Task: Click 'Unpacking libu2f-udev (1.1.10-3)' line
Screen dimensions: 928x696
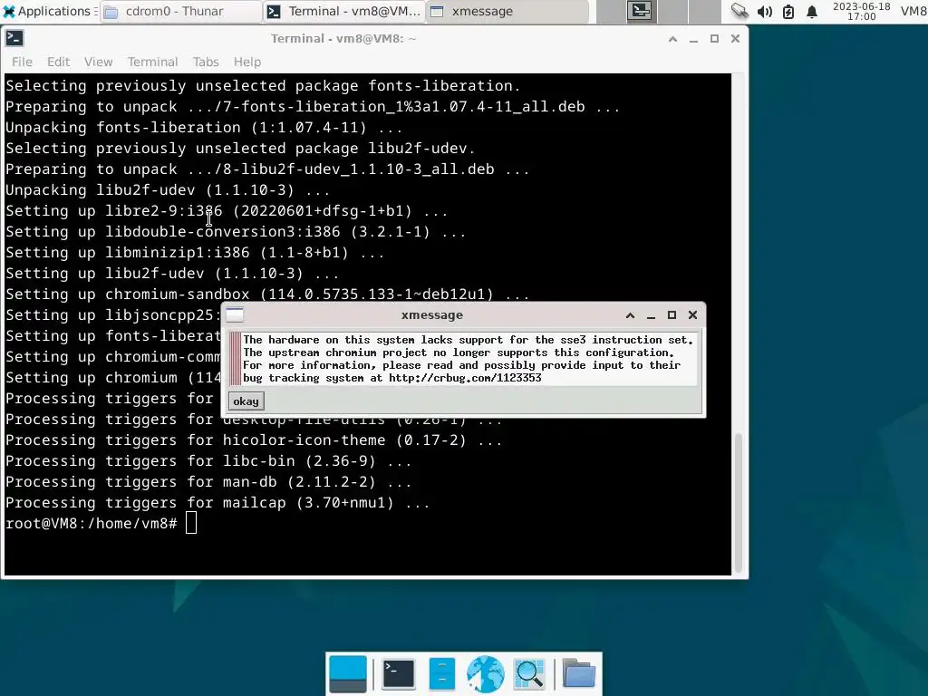Action: coord(168,190)
